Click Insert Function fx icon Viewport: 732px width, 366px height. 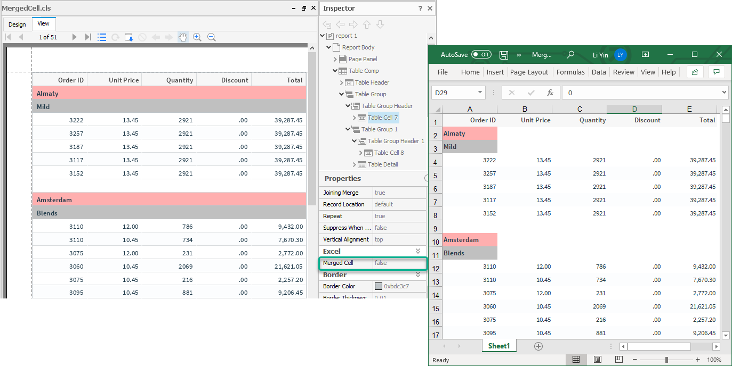[550, 93]
